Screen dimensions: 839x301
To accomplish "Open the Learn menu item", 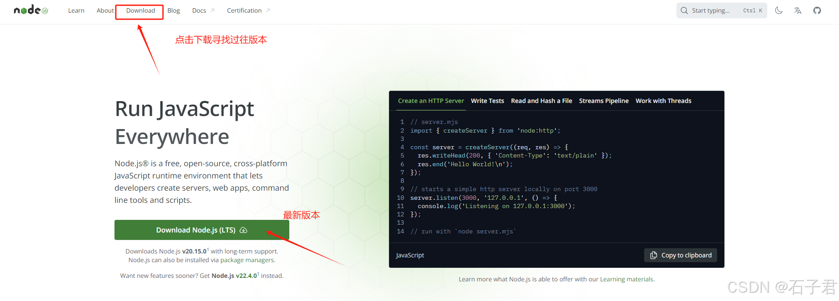I will pos(76,10).
